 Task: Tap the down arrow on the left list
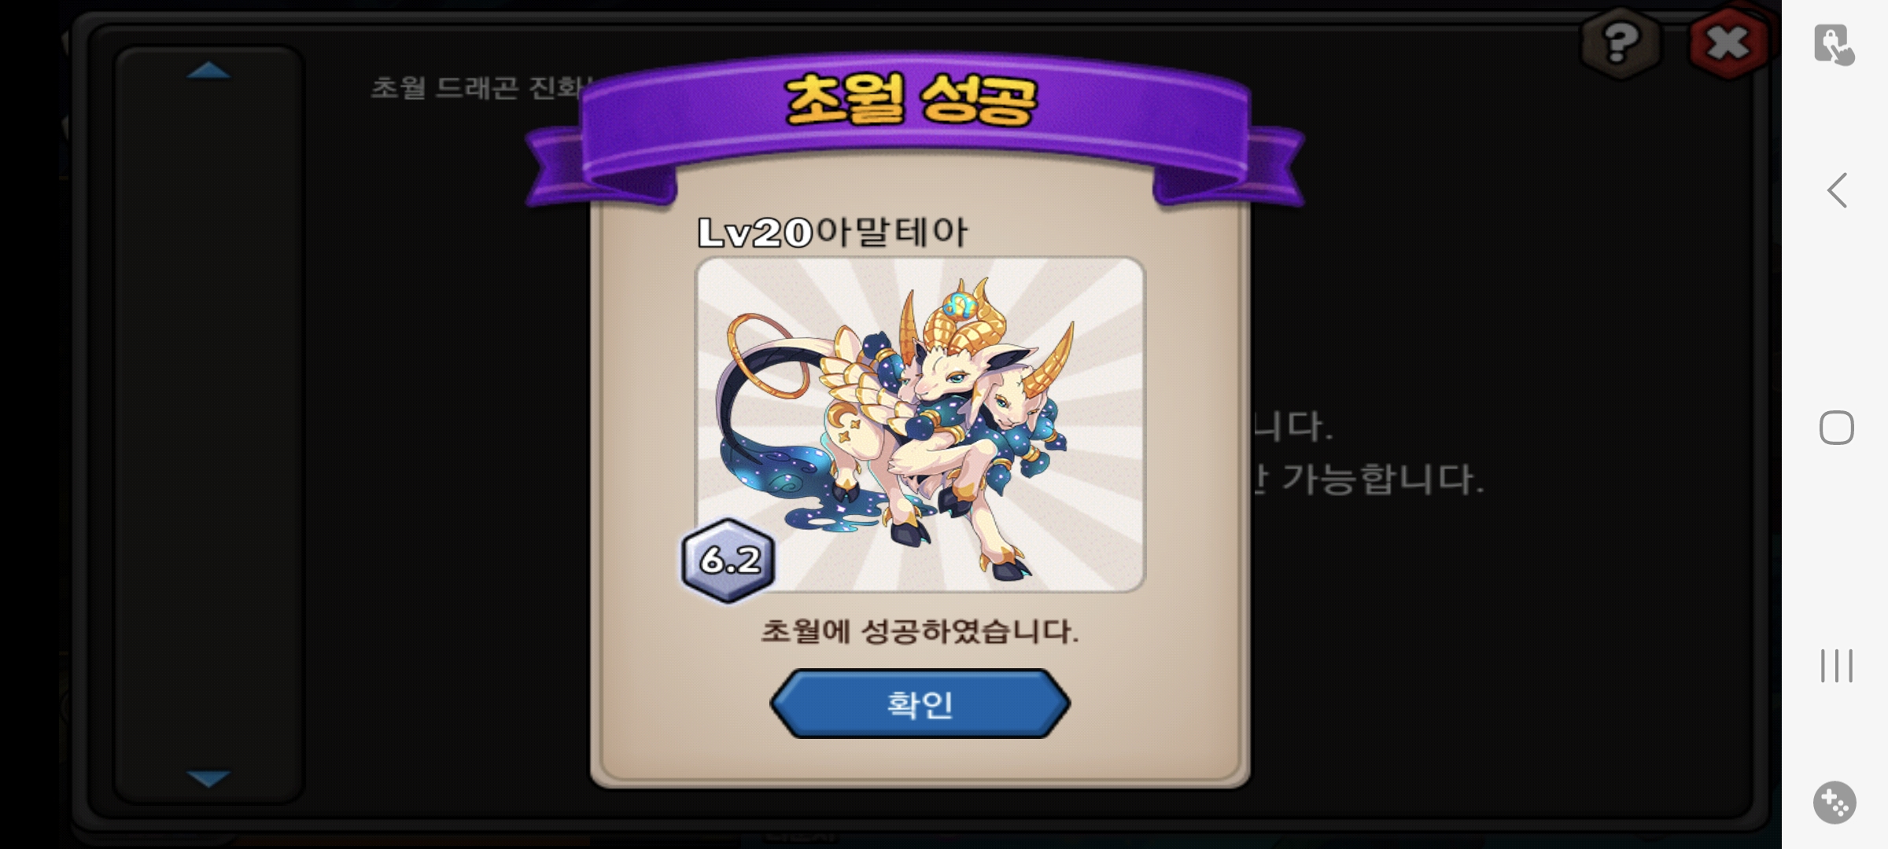208,778
